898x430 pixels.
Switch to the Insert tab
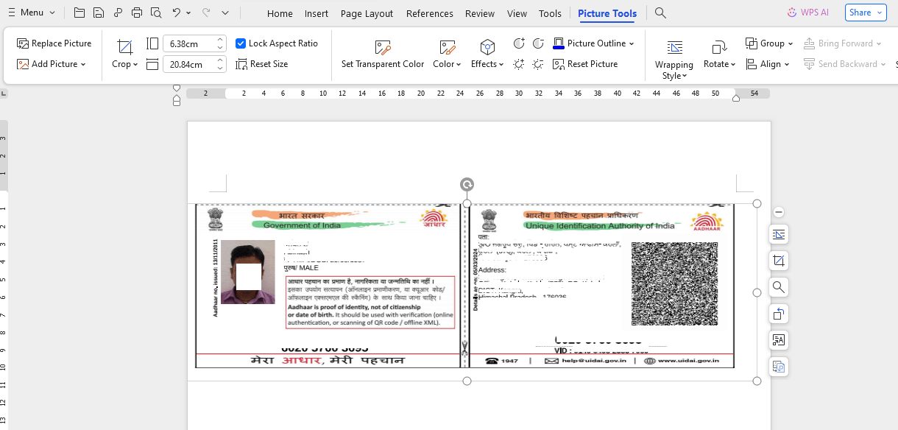317,13
